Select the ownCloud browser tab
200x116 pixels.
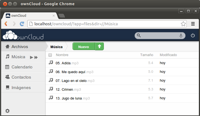[x=30, y=16]
